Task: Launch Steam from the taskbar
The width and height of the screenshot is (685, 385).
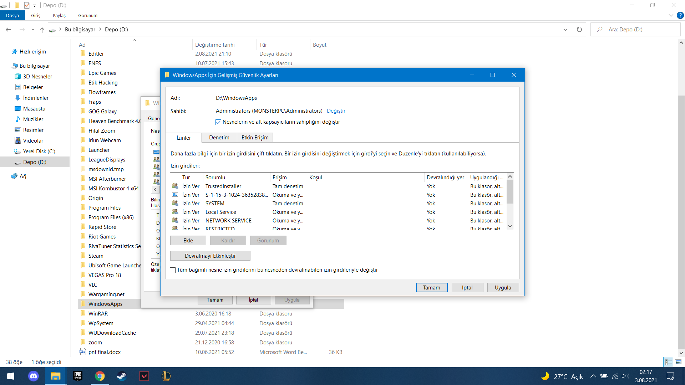Action: pos(122,376)
